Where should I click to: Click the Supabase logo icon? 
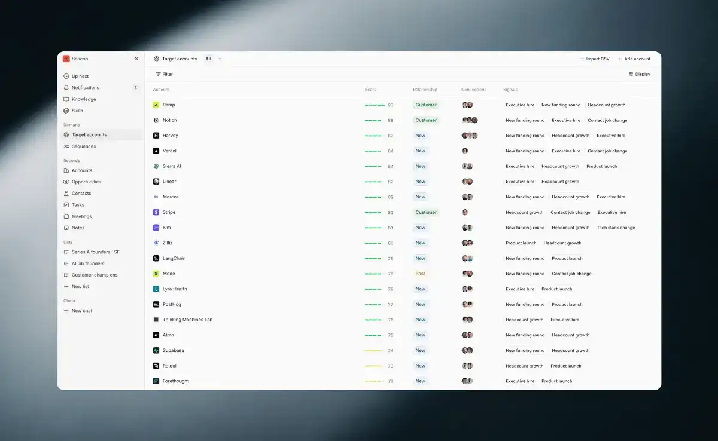point(156,350)
